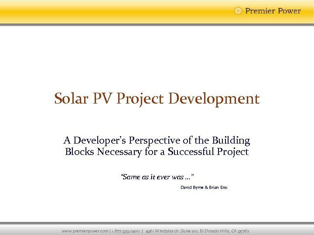Click the subtitle line "A Developer's Perspective of the Building"

tap(157, 140)
